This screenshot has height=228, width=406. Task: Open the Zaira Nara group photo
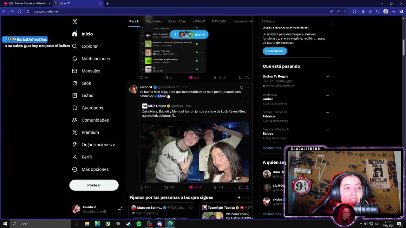click(194, 152)
